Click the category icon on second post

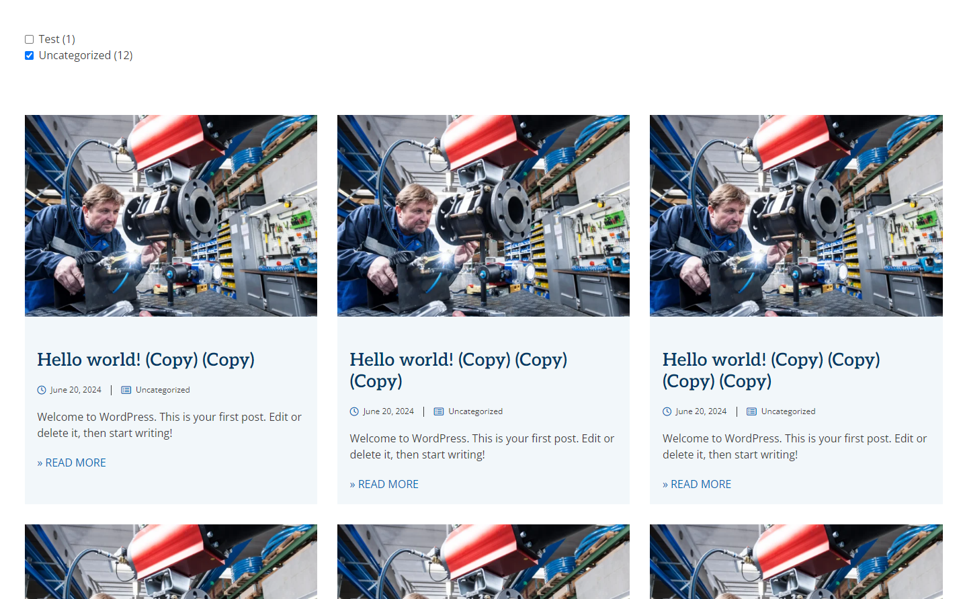tap(439, 411)
